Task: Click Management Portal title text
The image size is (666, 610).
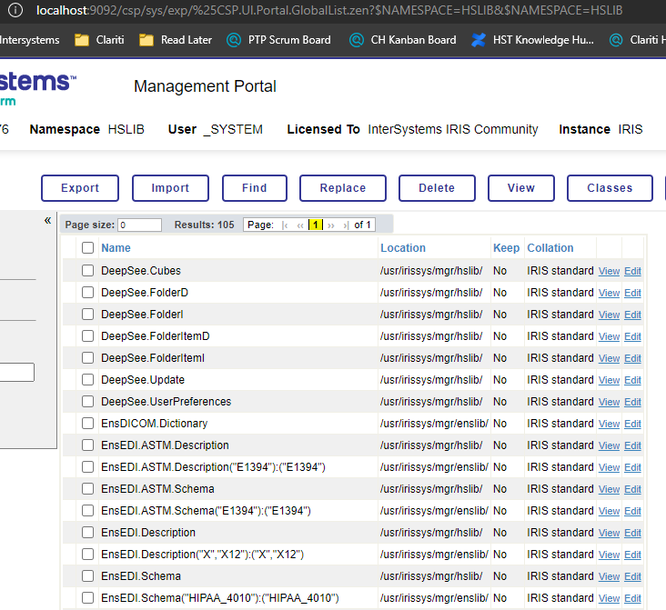Action: (205, 86)
